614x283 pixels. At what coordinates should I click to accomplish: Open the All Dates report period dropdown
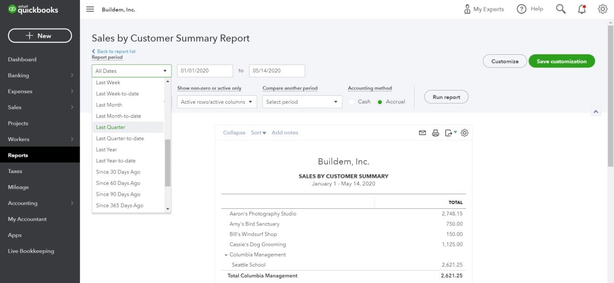coord(131,71)
